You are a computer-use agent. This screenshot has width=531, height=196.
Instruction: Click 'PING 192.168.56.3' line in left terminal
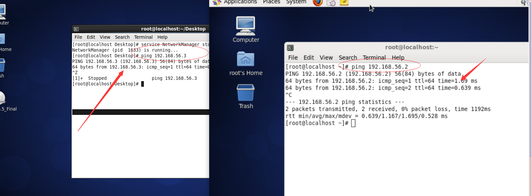[x=141, y=62]
